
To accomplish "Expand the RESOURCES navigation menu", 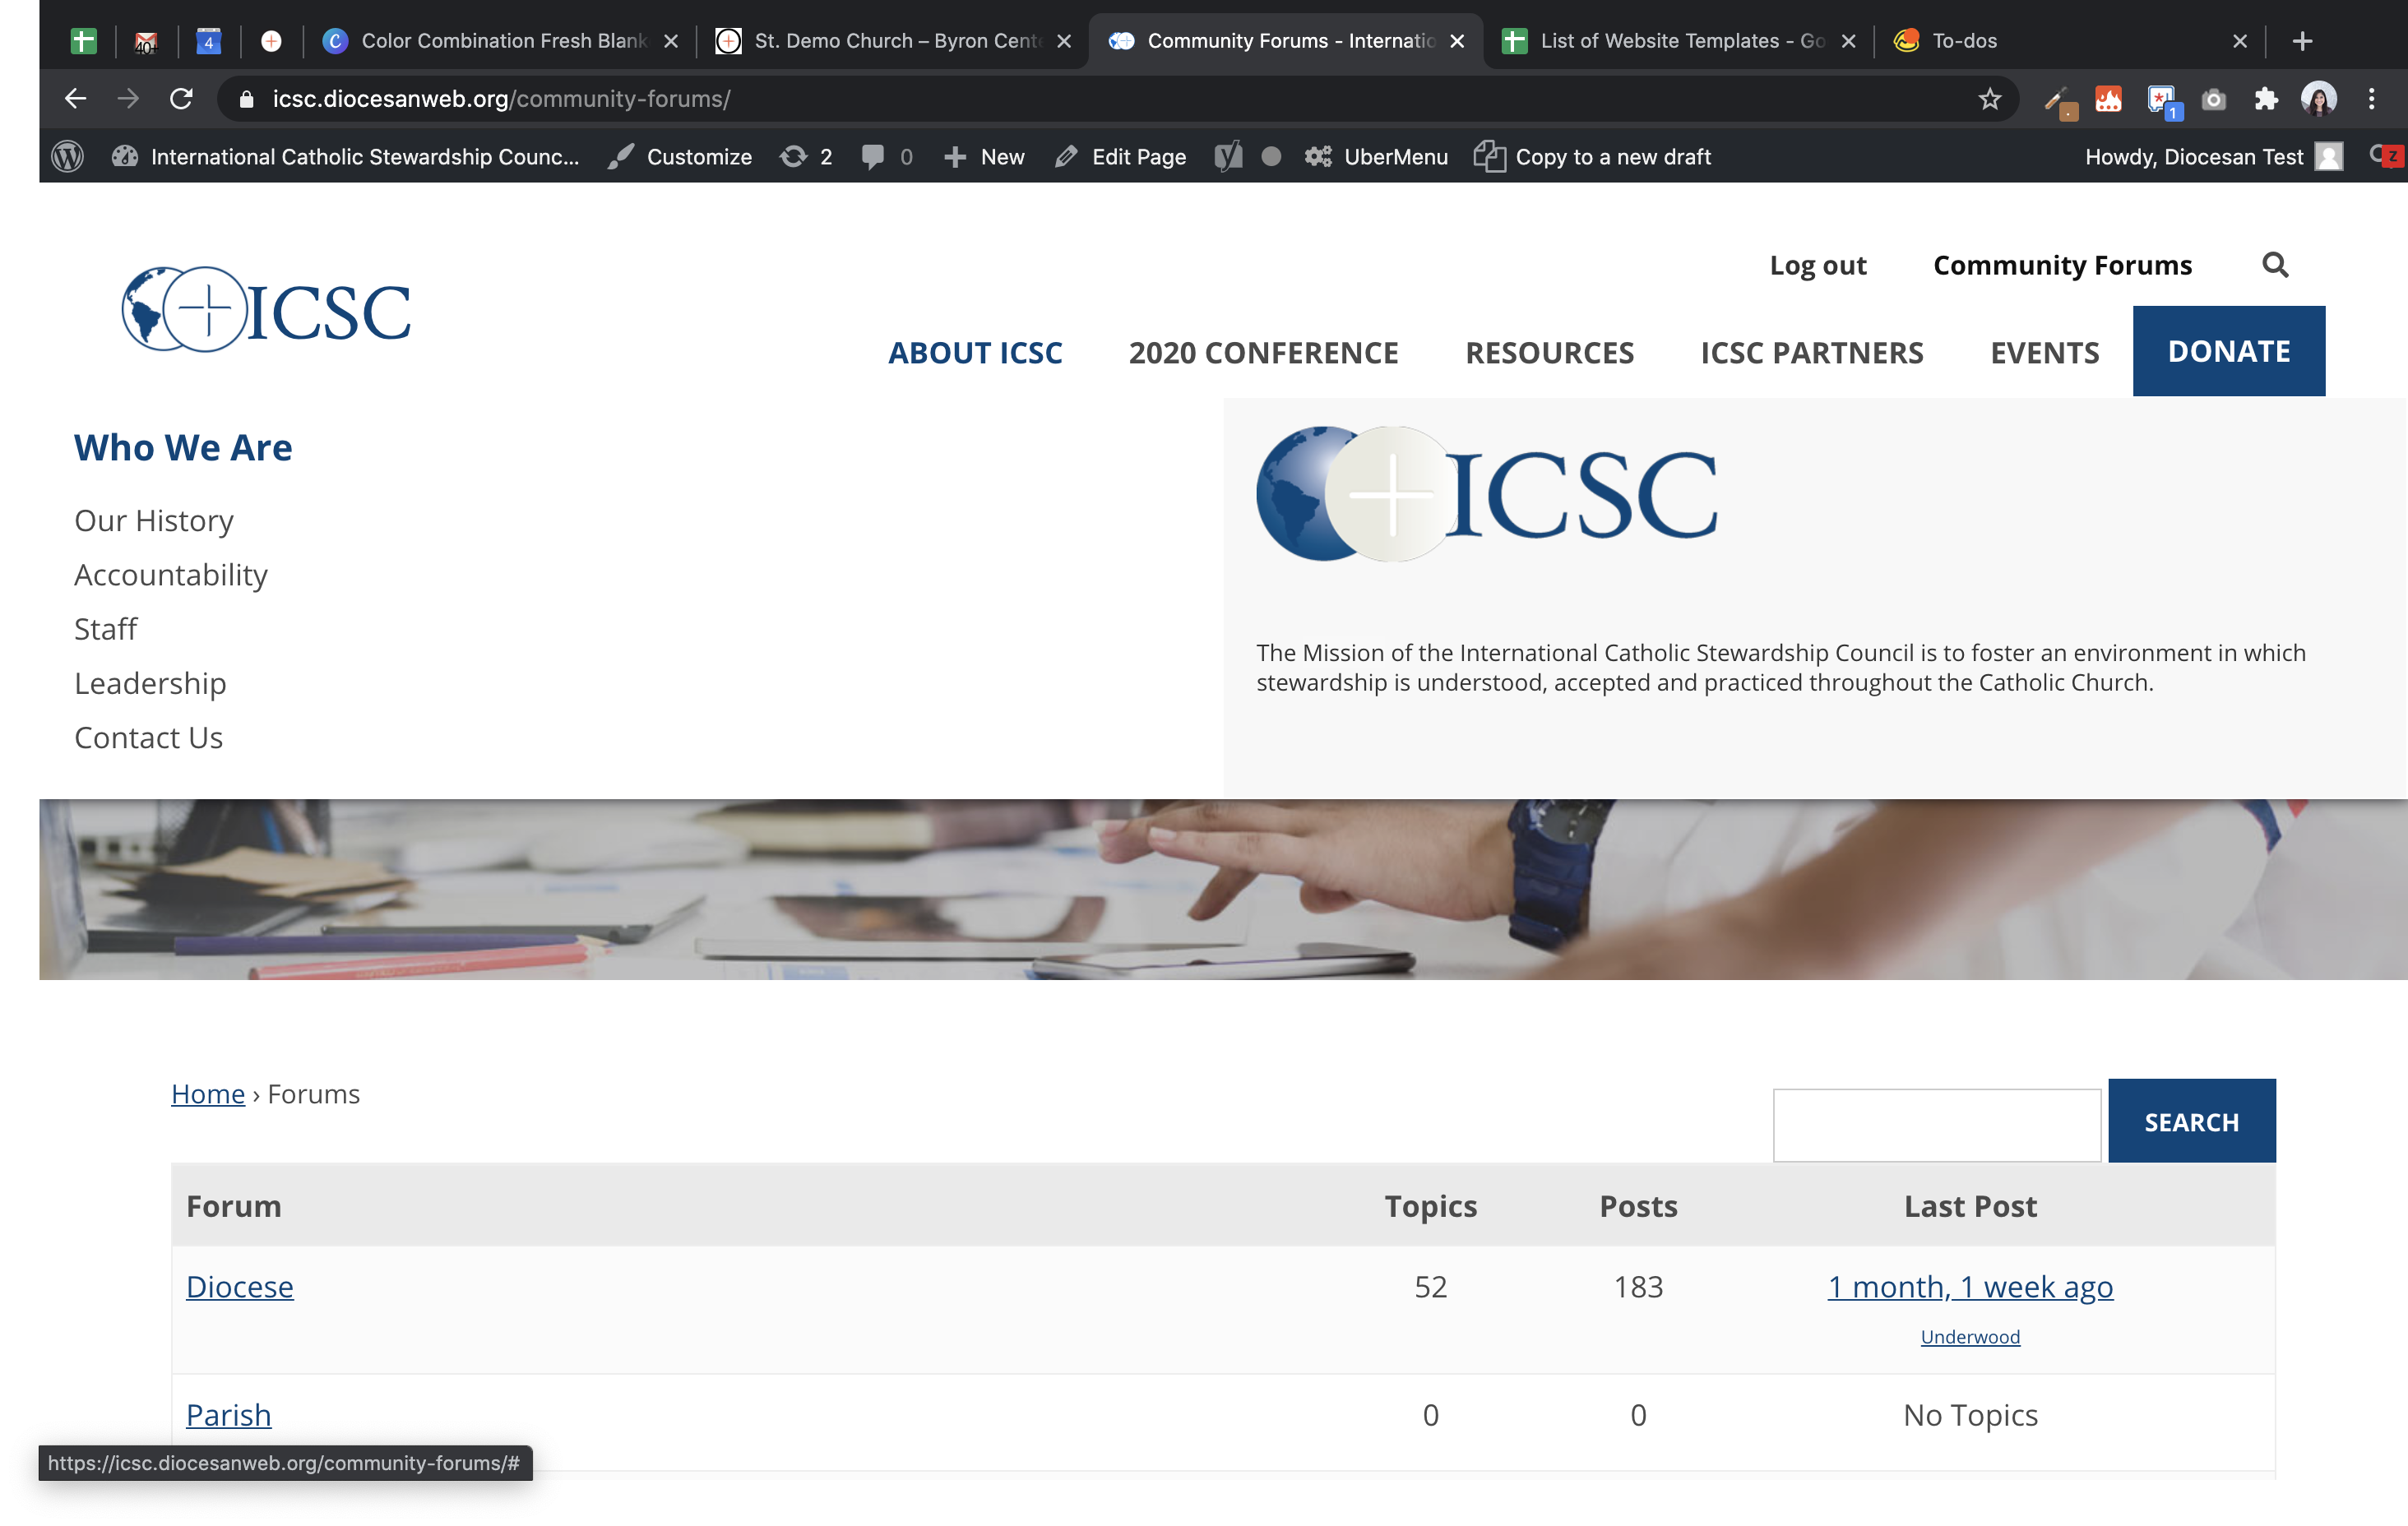I will [1549, 353].
